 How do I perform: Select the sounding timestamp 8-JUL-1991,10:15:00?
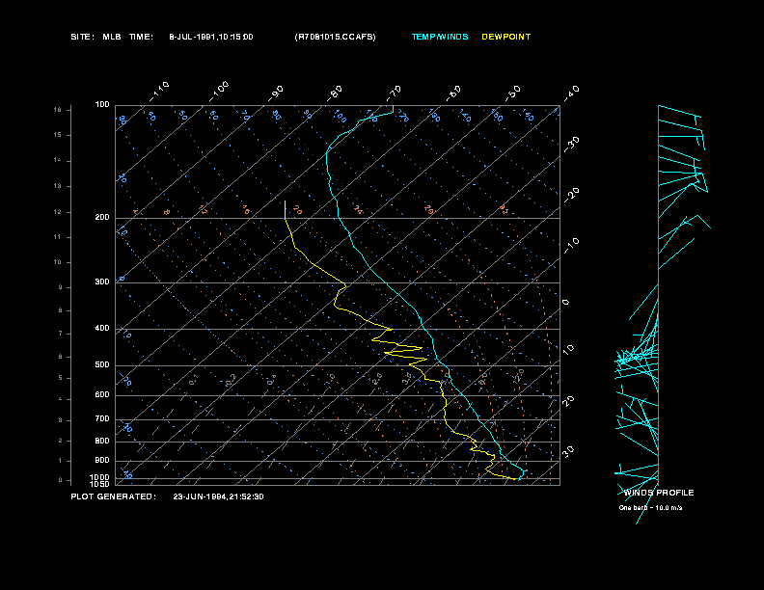click(211, 37)
